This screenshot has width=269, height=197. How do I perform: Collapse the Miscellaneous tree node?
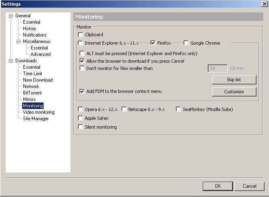click(19, 41)
